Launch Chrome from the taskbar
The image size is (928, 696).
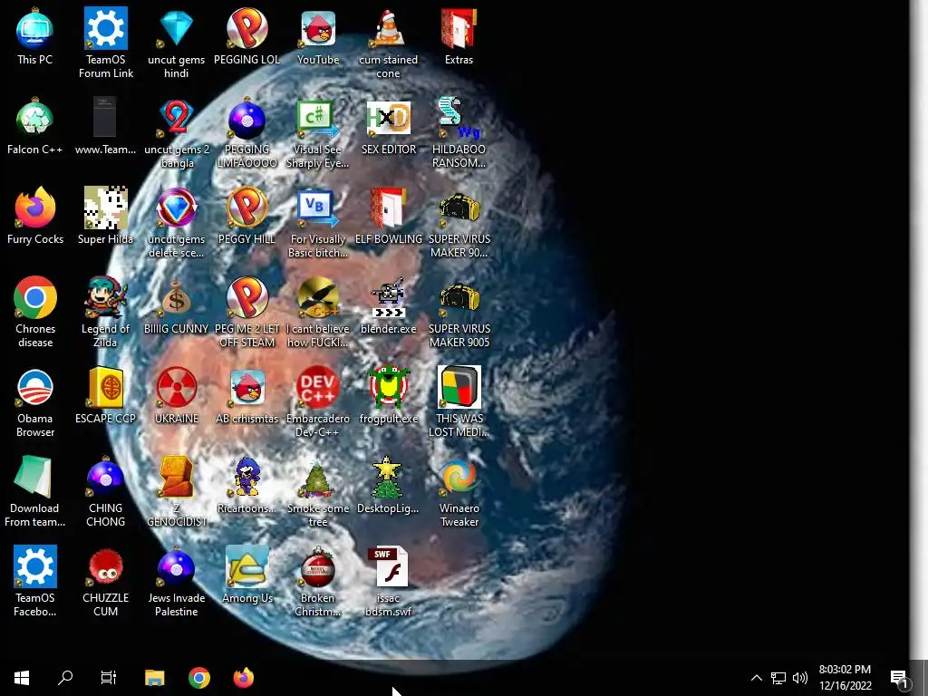(x=199, y=678)
